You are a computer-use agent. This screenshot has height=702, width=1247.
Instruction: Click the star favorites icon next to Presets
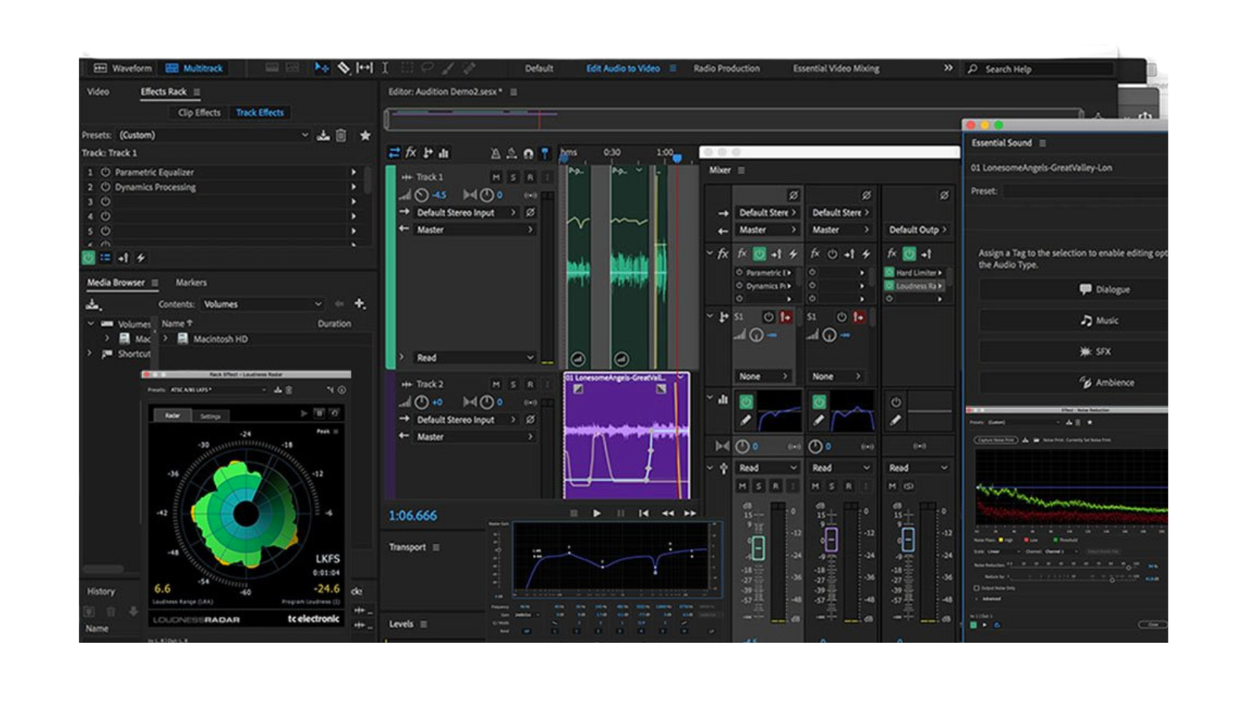366,135
